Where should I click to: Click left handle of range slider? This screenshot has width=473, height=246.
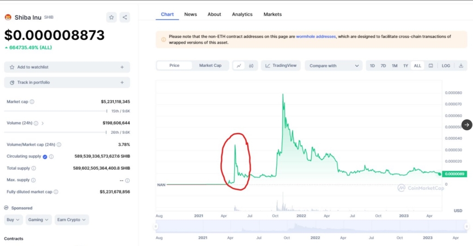[x=156, y=227]
